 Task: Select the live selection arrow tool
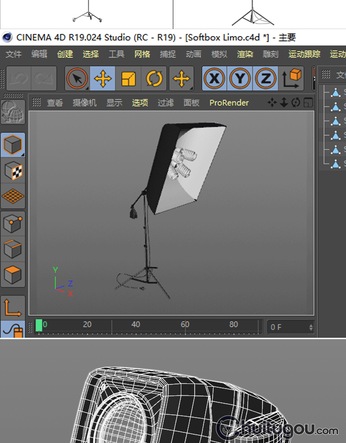point(77,79)
